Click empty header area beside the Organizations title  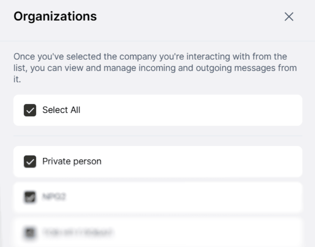(x=187, y=16)
